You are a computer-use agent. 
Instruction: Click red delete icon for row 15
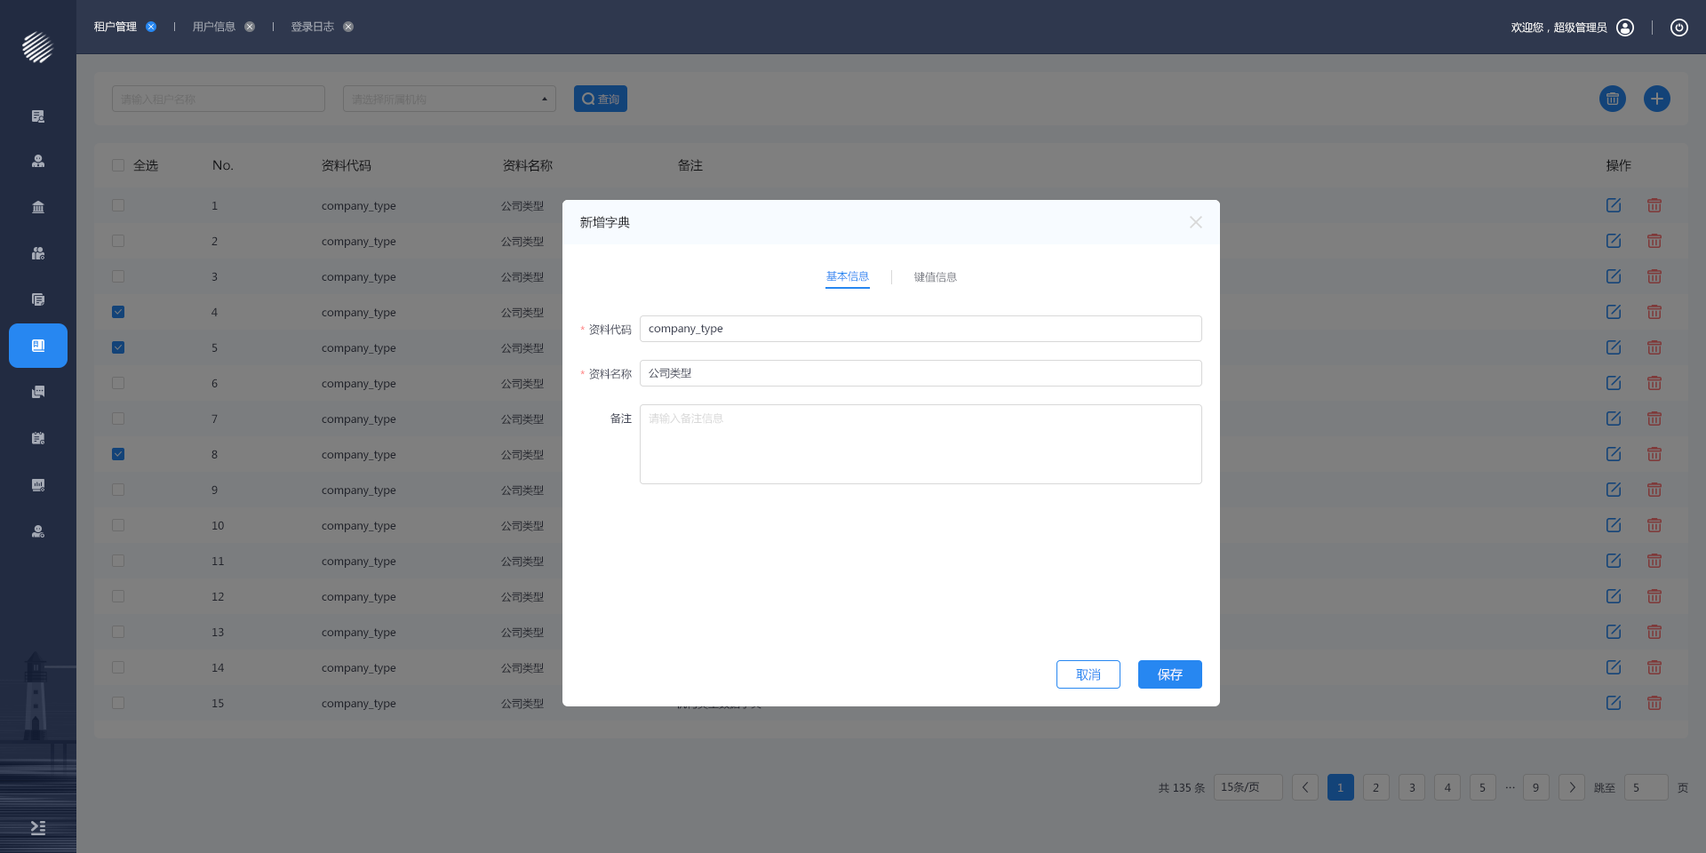1654,703
